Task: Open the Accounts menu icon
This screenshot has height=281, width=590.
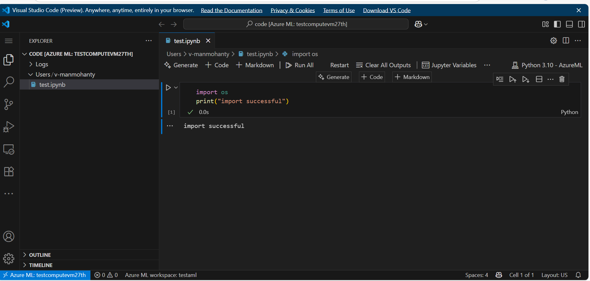Action: [x=9, y=236]
